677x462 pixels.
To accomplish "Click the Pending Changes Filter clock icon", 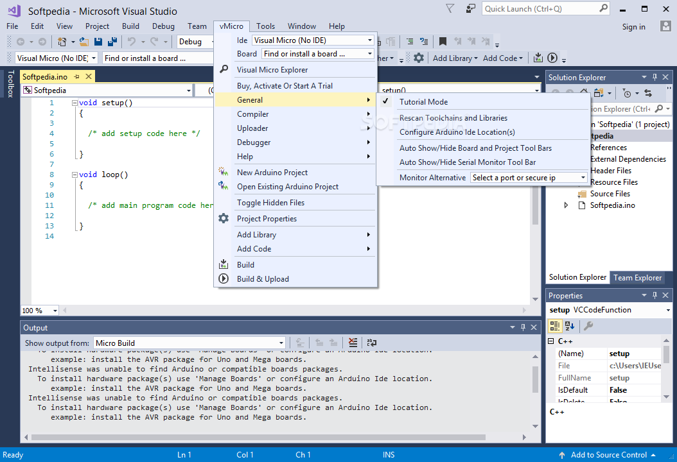I will click(627, 93).
